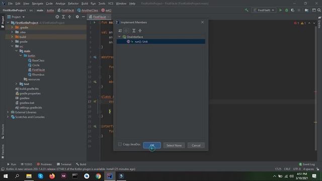Click the Stop process icon
Screen dimensions: 322x181
(299, 10)
